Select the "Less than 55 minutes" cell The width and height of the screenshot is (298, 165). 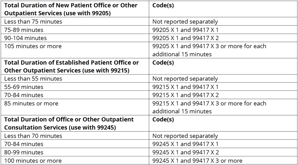(33, 79)
